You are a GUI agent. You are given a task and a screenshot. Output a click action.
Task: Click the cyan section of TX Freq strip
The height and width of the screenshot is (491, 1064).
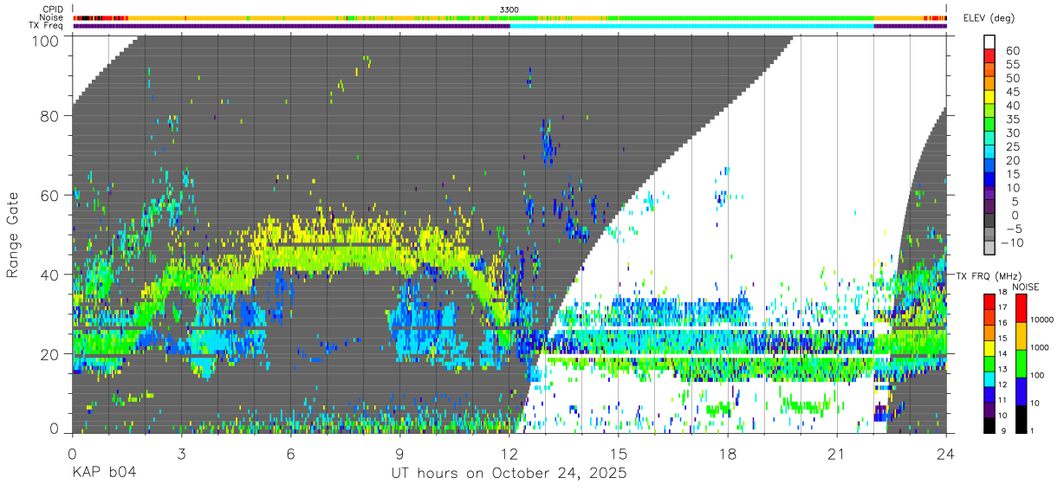[x=691, y=26]
